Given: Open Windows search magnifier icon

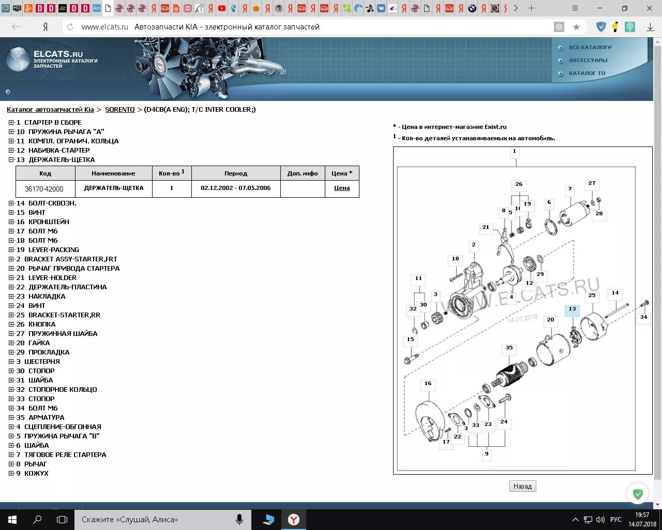Looking at the screenshot, I should pos(37,520).
